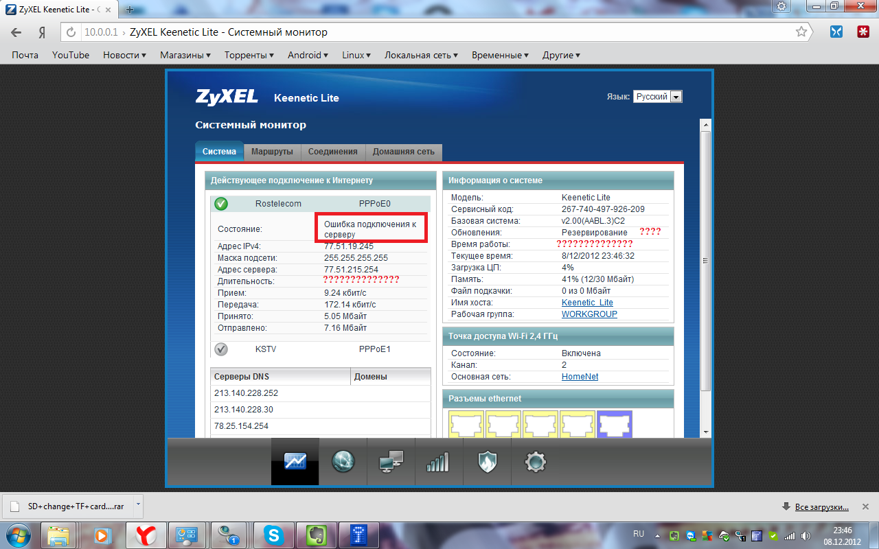Open the Security shield section icon

[487, 462]
